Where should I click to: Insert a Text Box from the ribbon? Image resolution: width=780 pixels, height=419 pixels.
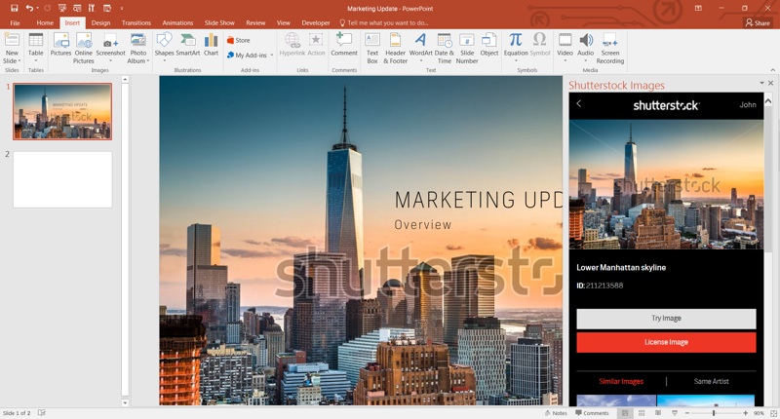click(371, 45)
